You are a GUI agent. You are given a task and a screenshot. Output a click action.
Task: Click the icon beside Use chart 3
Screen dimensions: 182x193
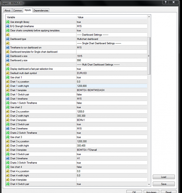click(x=8, y=137)
